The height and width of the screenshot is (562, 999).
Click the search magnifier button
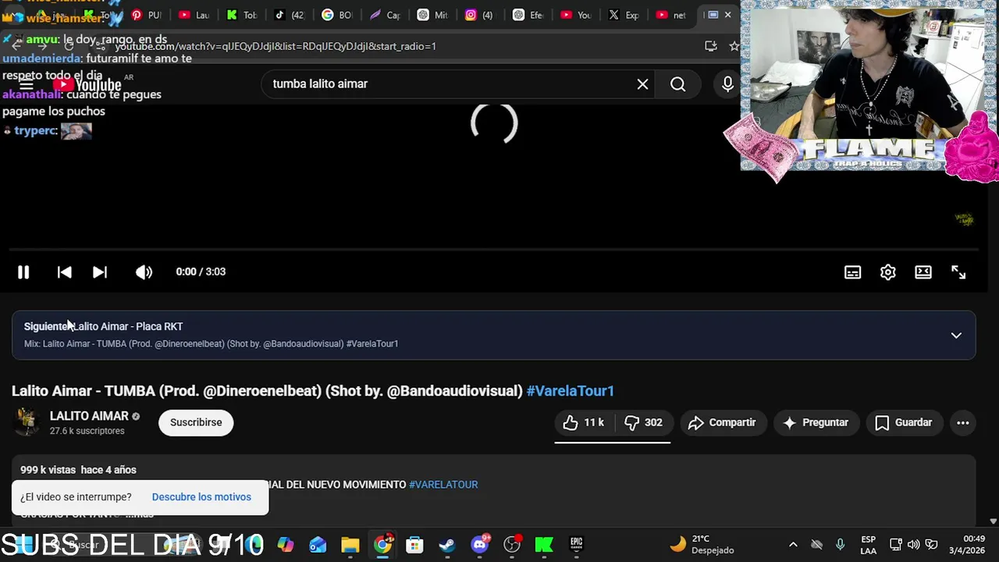click(677, 84)
